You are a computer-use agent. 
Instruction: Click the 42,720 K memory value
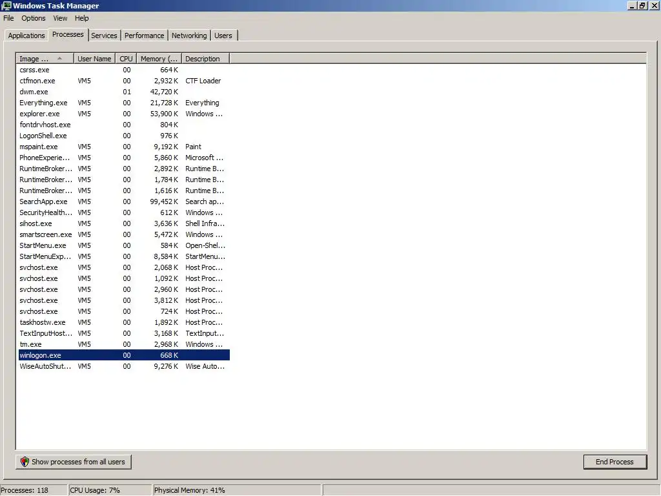pos(164,92)
